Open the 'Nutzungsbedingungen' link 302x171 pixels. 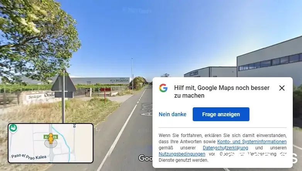182,154
